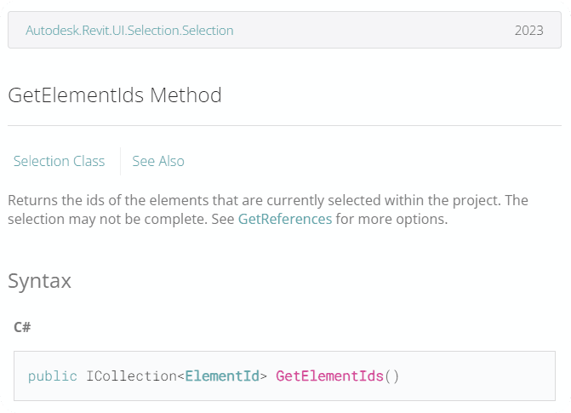
Task: Click the phrase "for more options" in the description
Action: tap(391, 219)
